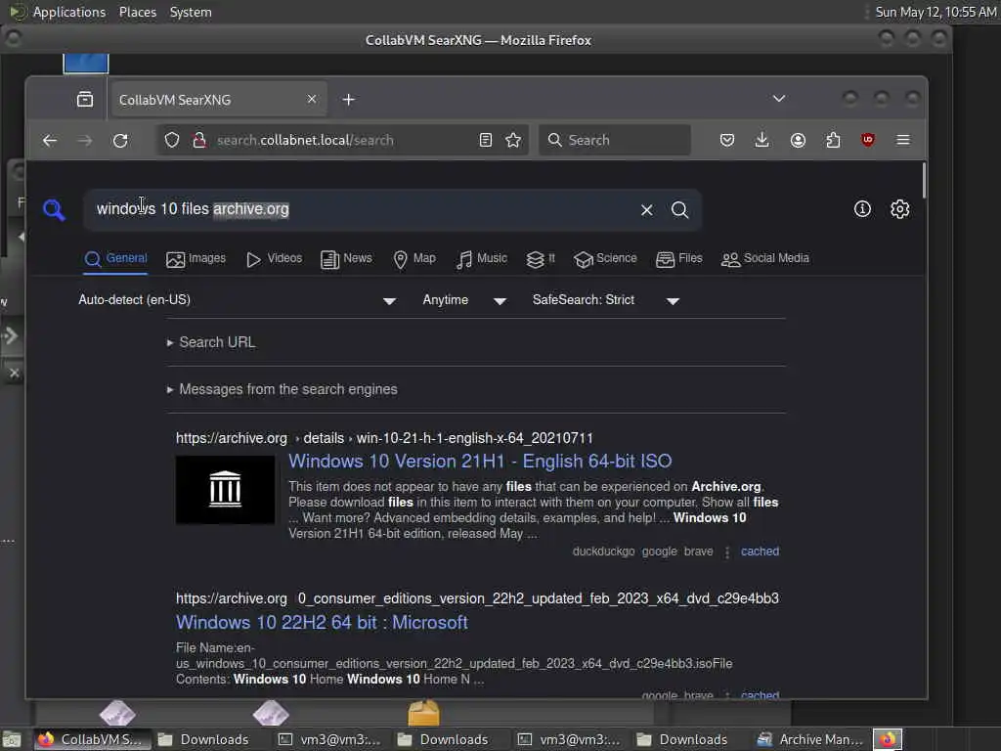Switch to the Music category
Screen dimensions: 1001x751
[x=482, y=258]
